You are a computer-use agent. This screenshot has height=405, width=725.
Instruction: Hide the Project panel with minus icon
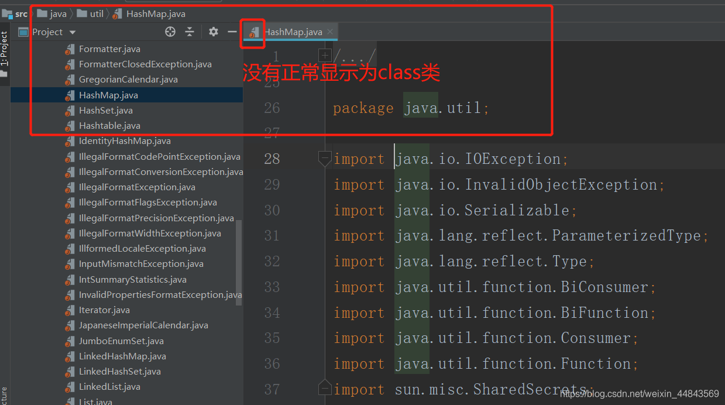pos(232,32)
